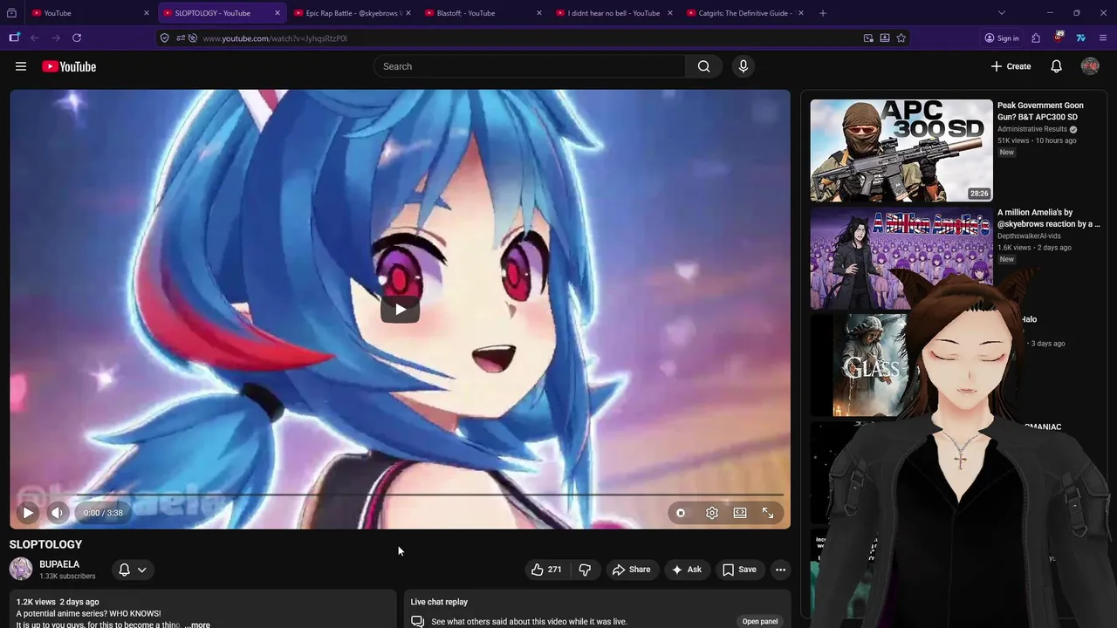Open the red-badged extension icon
Image resolution: width=1117 pixels, height=628 pixels.
(1059, 38)
